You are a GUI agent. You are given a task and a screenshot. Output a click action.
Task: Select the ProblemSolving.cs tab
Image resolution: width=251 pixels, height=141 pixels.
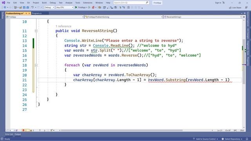pyautogui.click(x=15, y=13)
